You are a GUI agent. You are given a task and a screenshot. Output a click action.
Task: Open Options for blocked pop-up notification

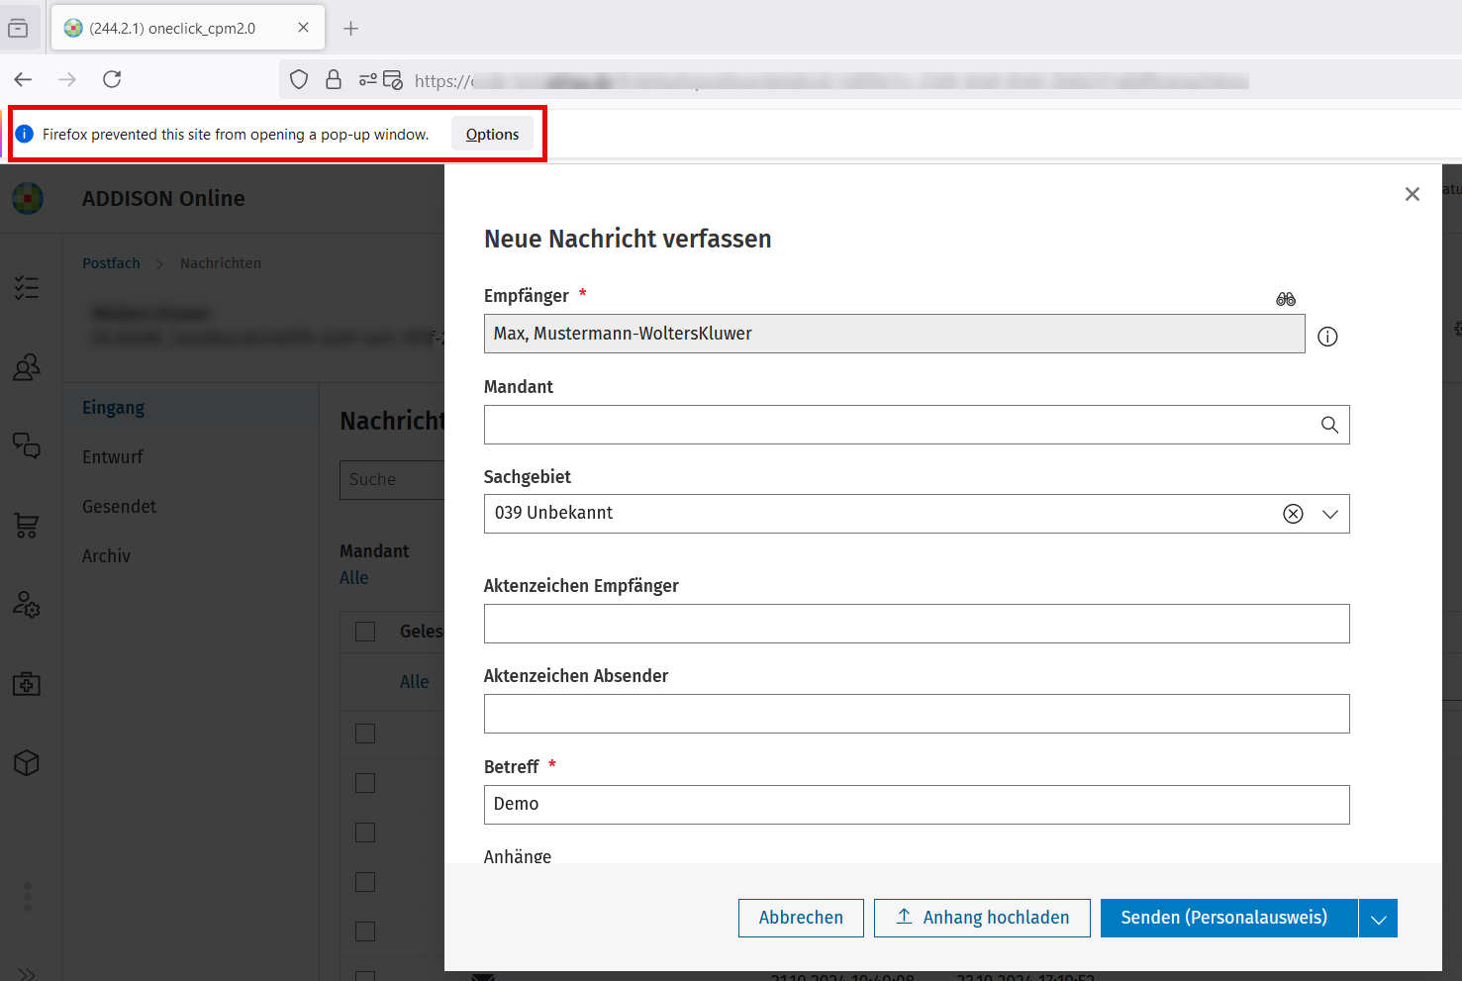point(492,135)
